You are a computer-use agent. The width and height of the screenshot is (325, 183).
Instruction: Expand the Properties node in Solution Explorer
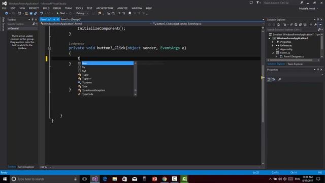pyautogui.click(x=273, y=42)
